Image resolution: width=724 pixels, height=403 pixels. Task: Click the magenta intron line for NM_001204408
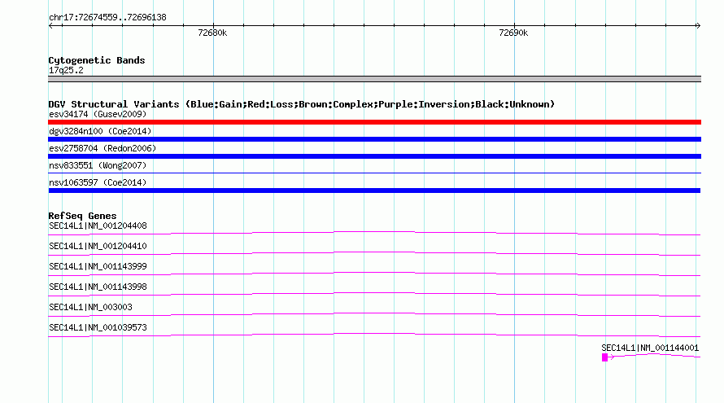[x=374, y=233]
